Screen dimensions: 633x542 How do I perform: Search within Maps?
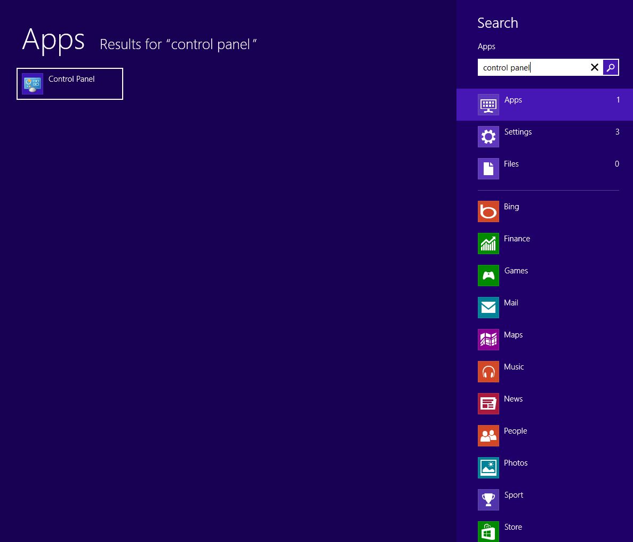click(544, 340)
